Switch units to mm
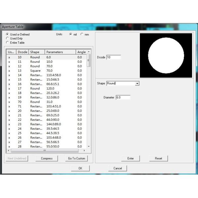 coord(82,34)
